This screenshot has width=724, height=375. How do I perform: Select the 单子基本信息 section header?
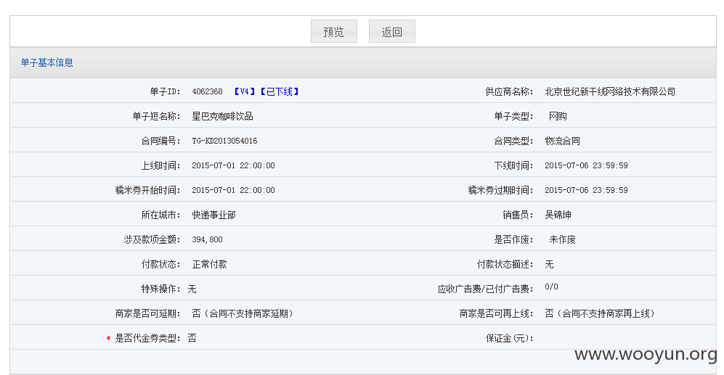(x=47, y=62)
